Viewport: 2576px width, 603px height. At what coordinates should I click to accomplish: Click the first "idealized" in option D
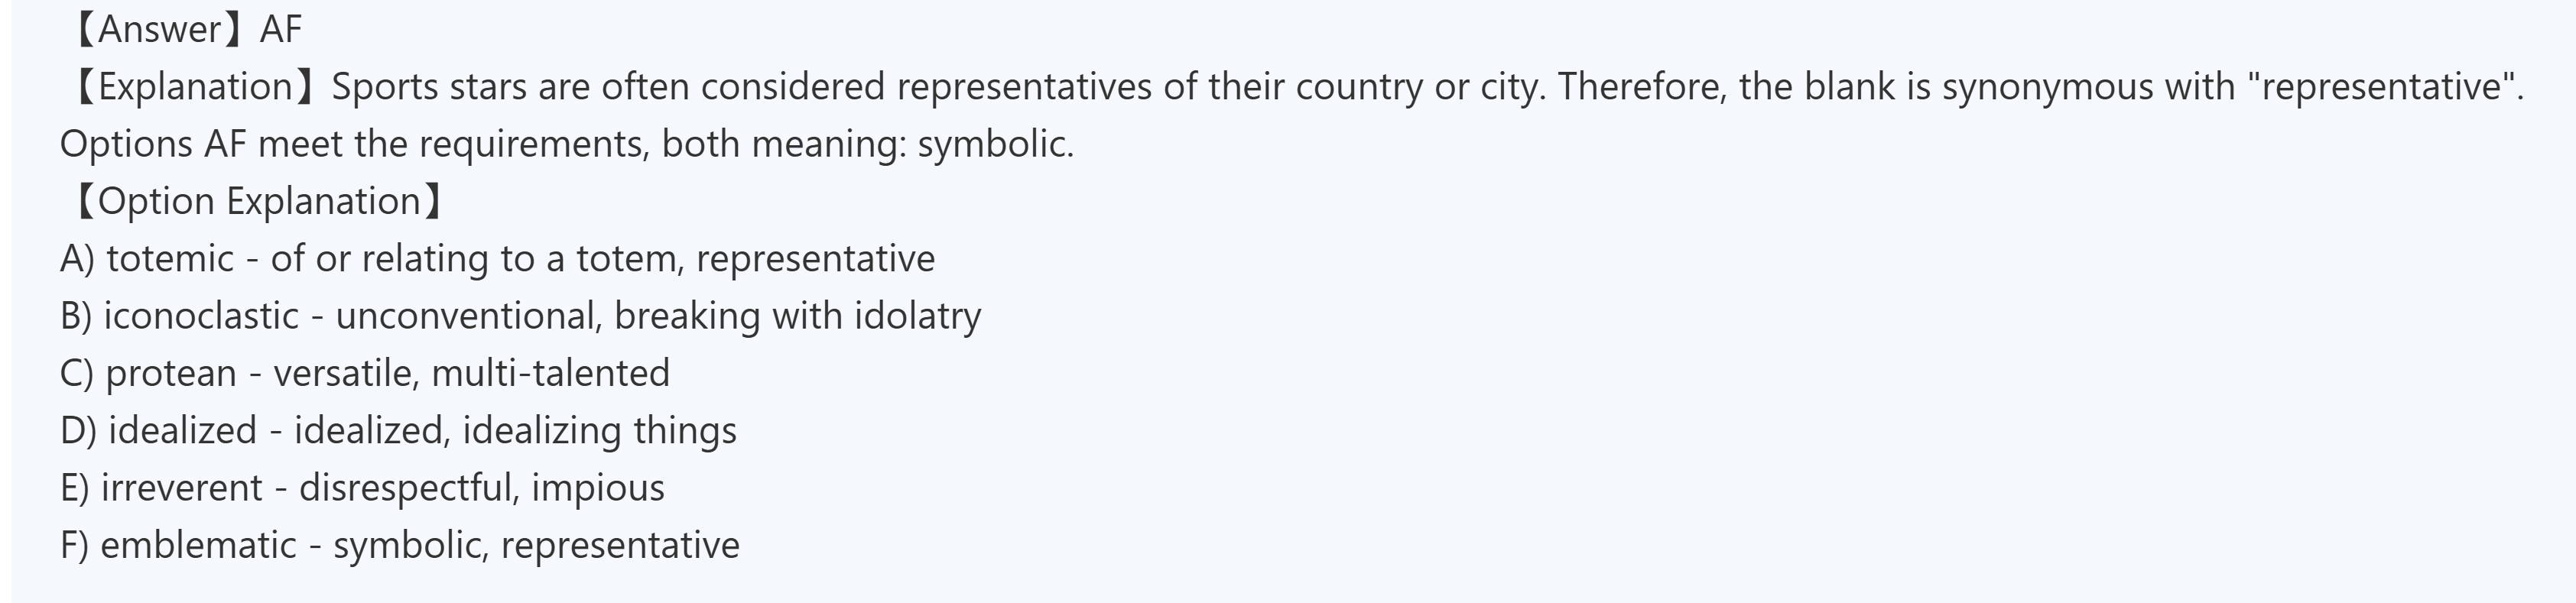click(x=182, y=431)
